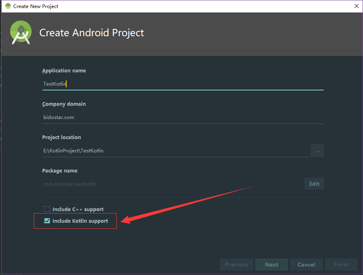This screenshot has height=275, width=363.
Task: Click the Application name field containing TestKotlin
Action: pos(183,84)
